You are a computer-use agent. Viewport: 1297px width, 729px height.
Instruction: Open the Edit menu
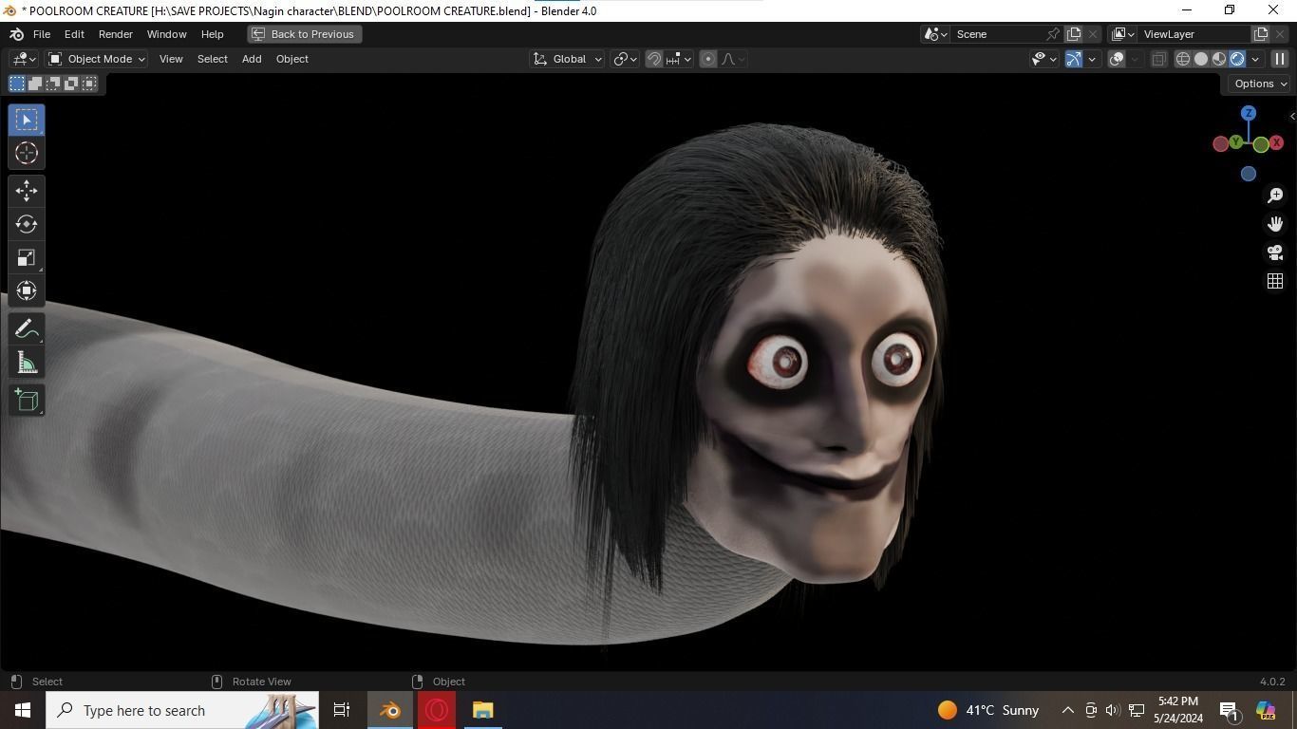pos(74,34)
